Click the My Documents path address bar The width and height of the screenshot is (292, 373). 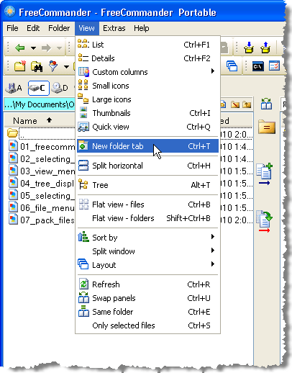pyautogui.click(x=40, y=104)
